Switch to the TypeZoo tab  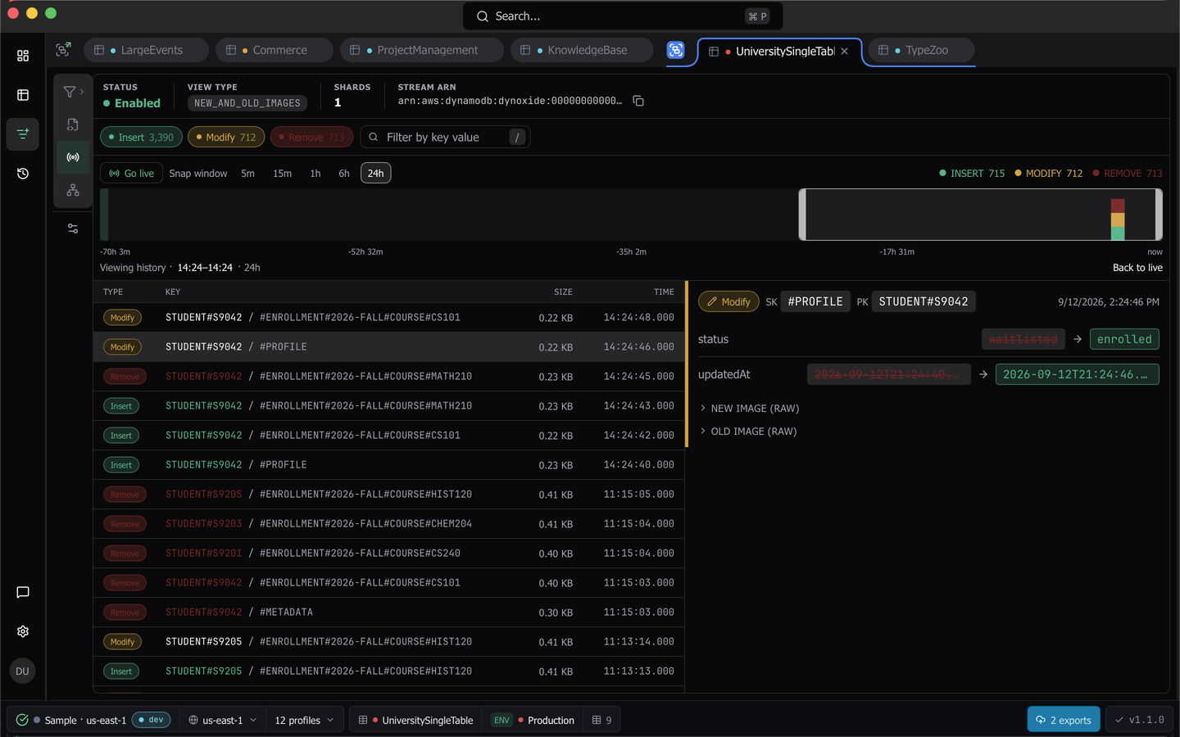921,50
